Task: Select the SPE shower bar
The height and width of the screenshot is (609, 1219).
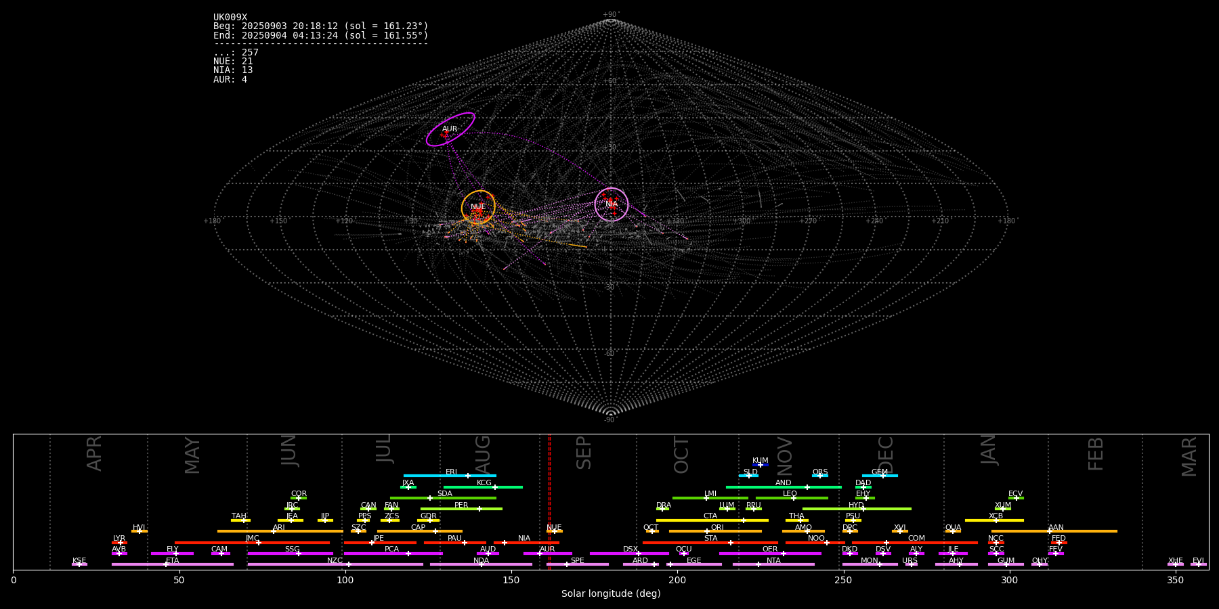Action: pyautogui.click(x=578, y=564)
